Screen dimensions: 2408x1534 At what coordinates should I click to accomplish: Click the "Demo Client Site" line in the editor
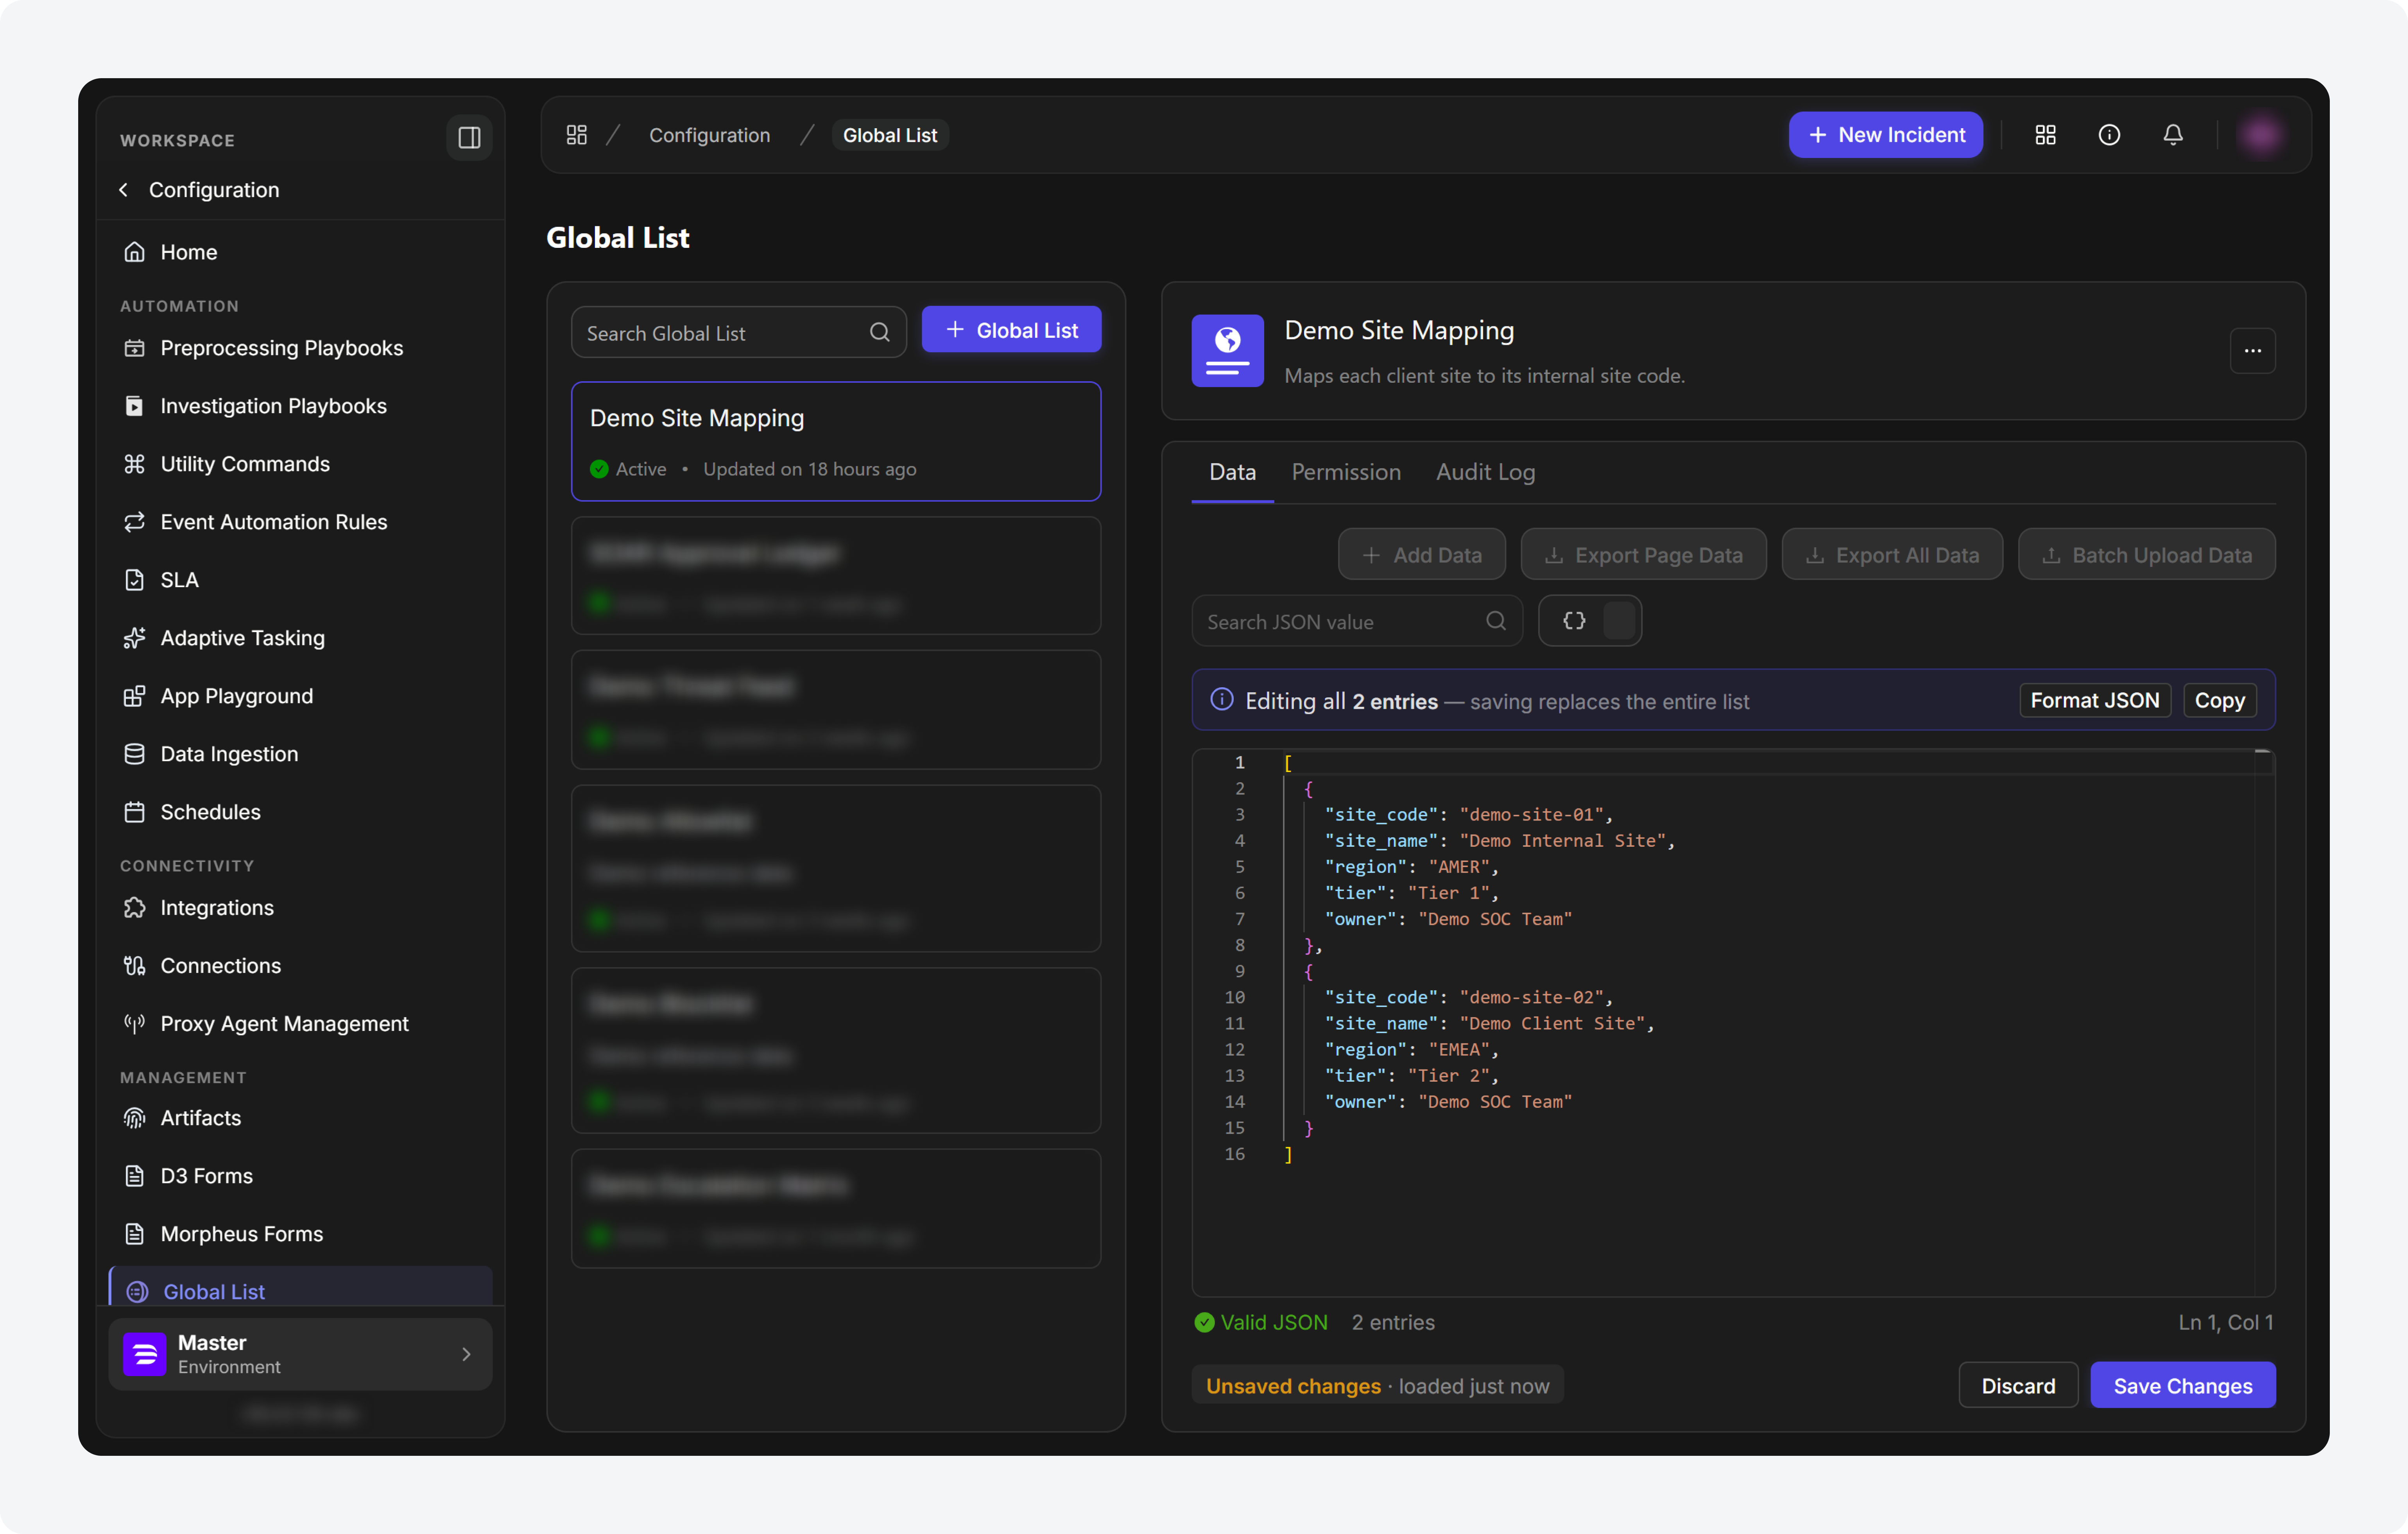pos(1490,1024)
